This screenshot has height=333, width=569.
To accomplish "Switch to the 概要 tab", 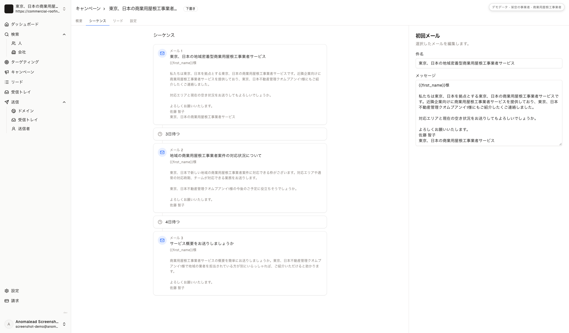I will pyautogui.click(x=79, y=21).
